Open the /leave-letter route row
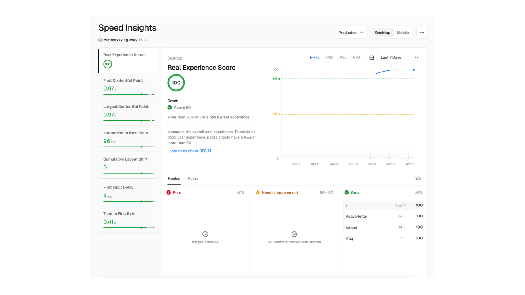Screen dimensions: 525x295 383,216
